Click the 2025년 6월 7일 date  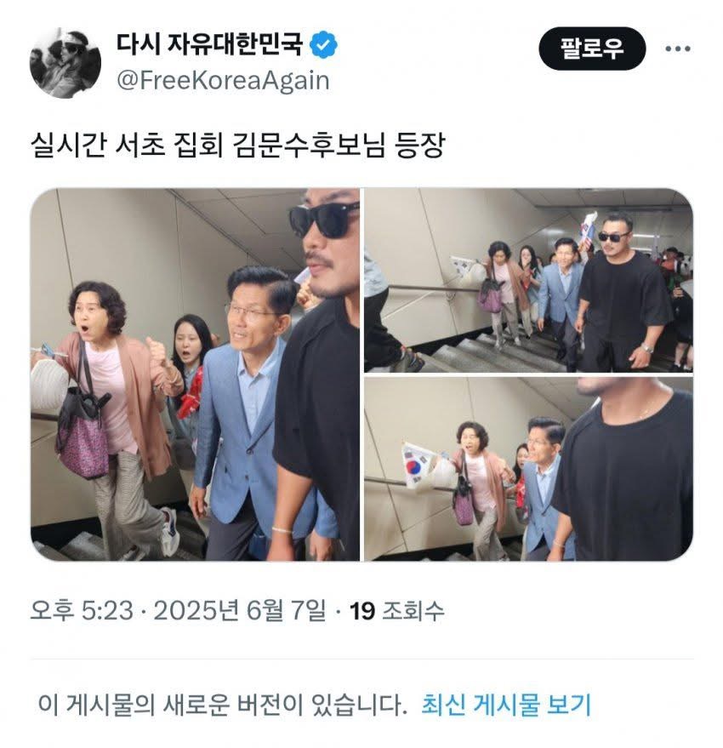[x=240, y=610]
